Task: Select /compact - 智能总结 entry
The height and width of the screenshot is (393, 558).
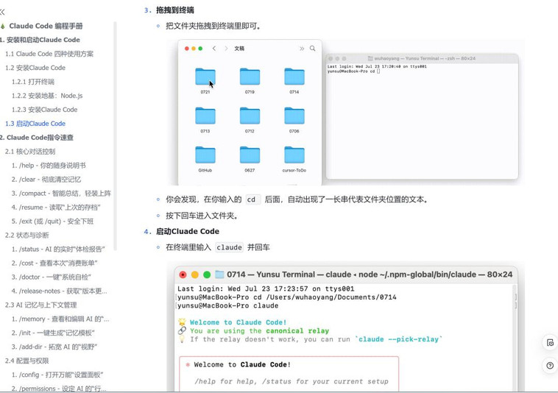Action: (61, 193)
